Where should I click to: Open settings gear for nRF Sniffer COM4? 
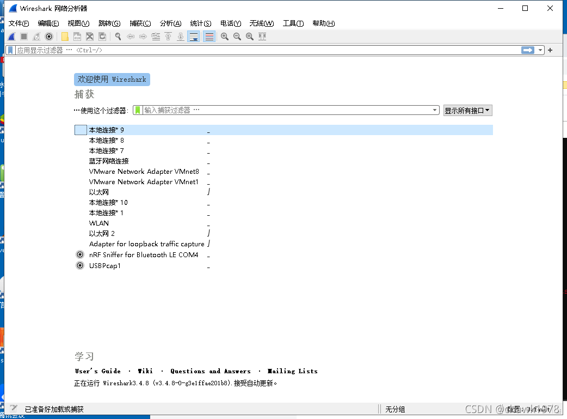click(x=80, y=254)
